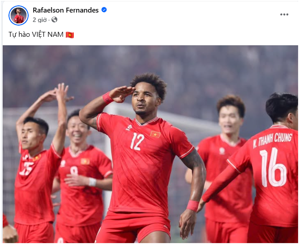Select the caption text "Tự hào VIỆT NAM"
299x244 pixels.
[x=36, y=35]
